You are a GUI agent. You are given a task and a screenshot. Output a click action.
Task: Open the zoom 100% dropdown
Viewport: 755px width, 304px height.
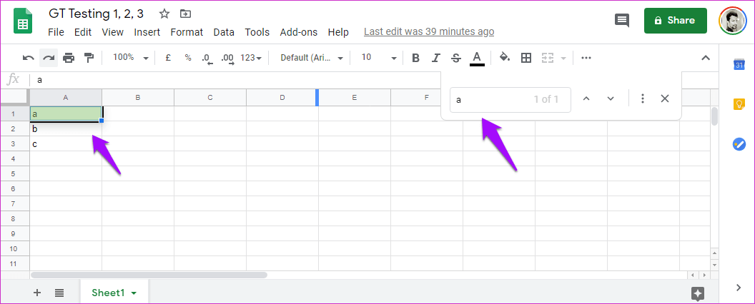[131, 58]
